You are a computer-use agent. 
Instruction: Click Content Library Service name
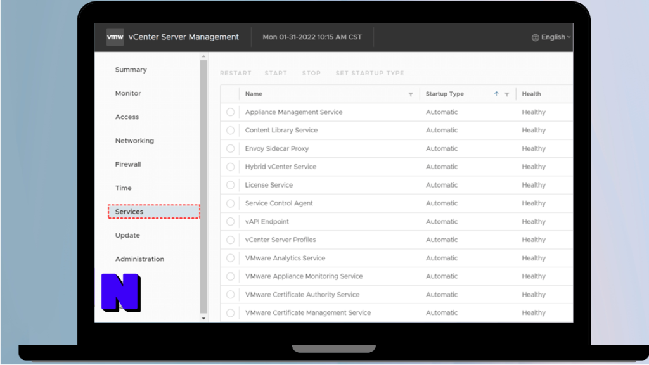click(281, 130)
